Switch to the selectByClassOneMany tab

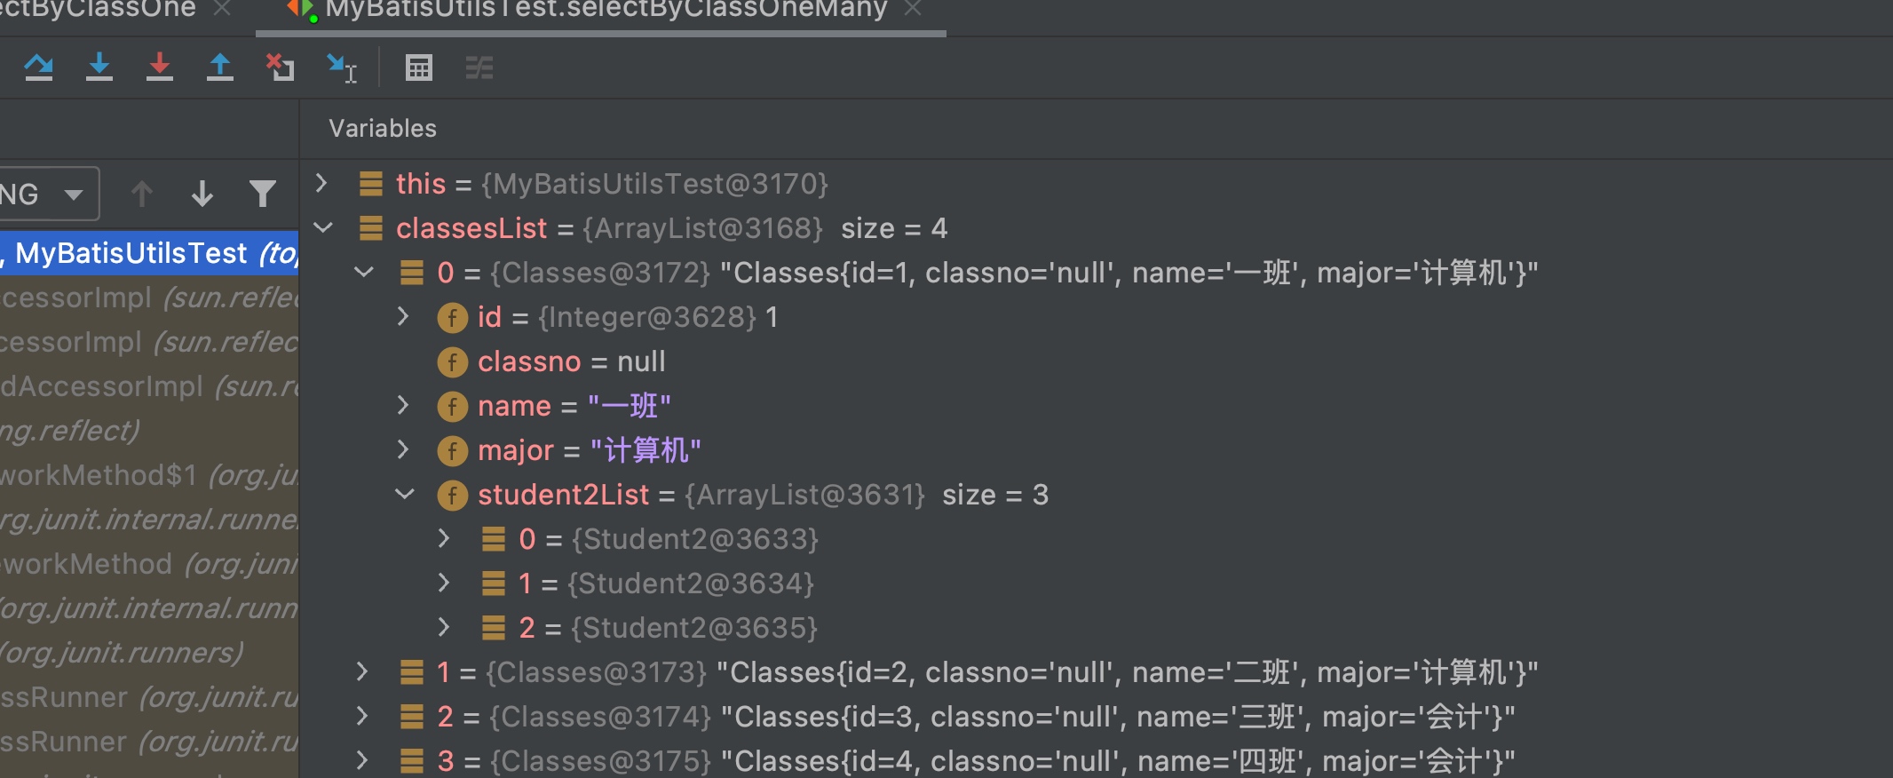[x=606, y=11]
